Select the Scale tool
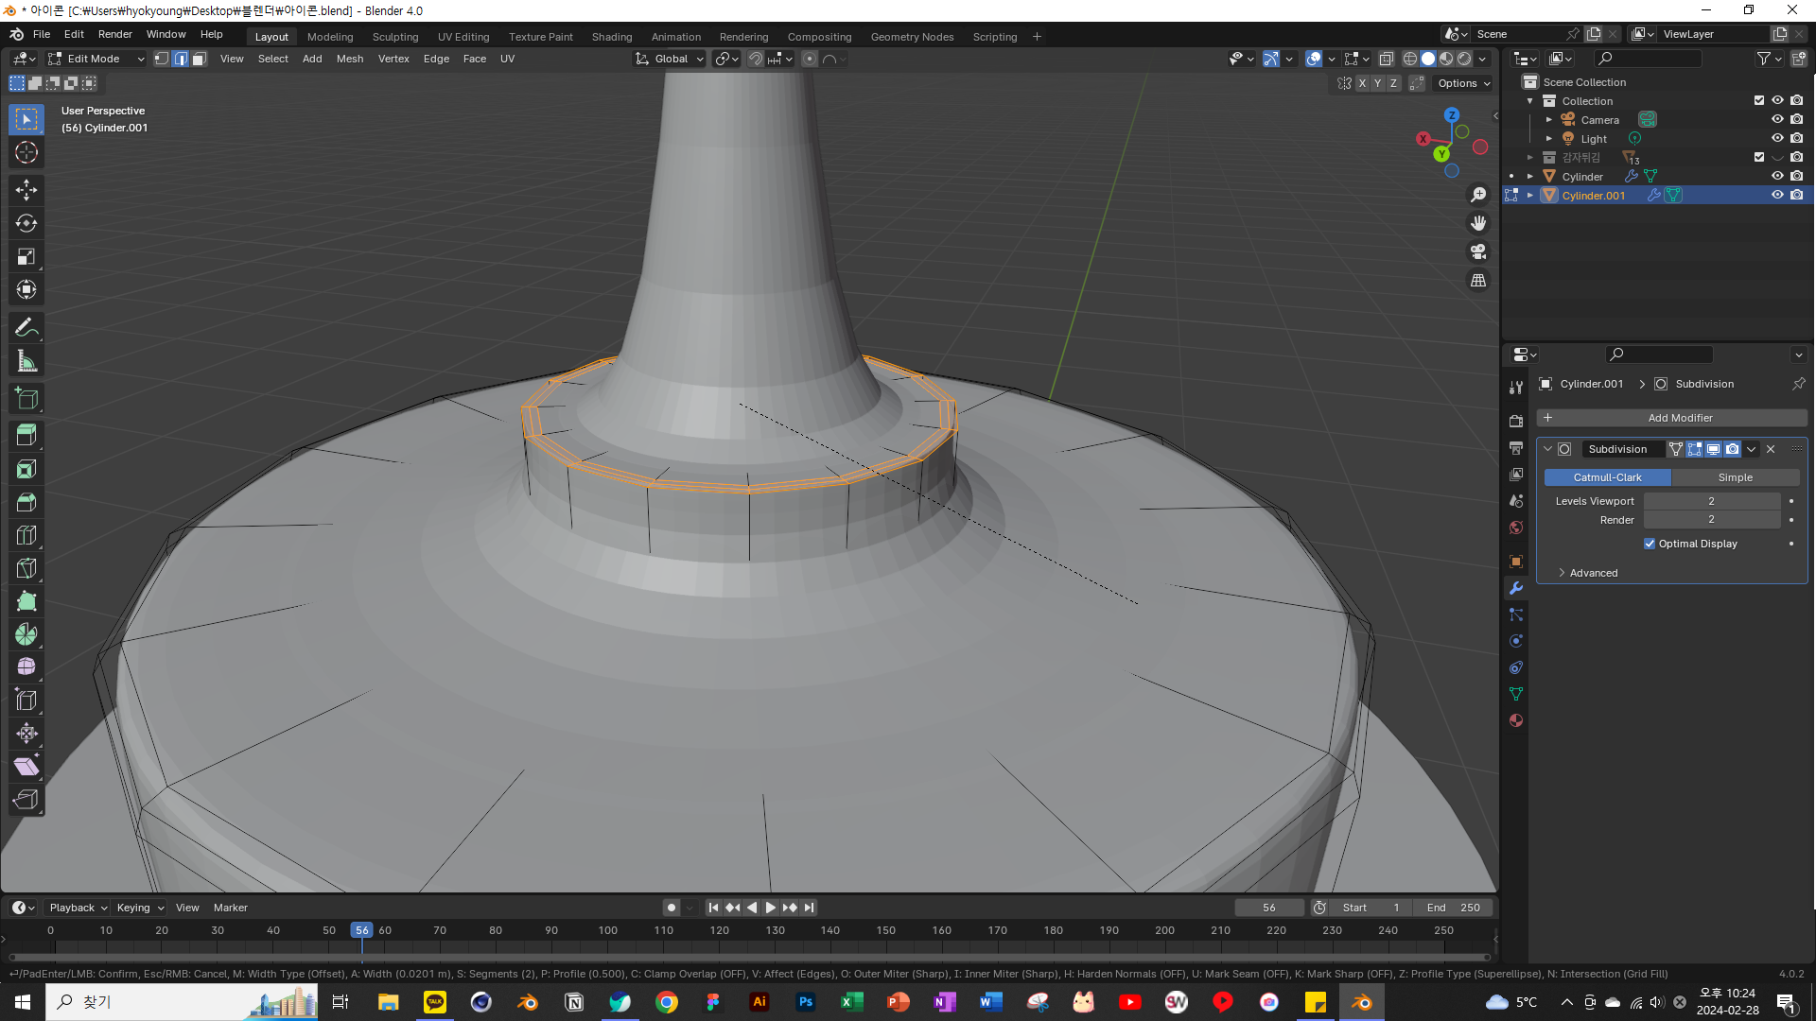The image size is (1816, 1021). click(x=26, y=256)
